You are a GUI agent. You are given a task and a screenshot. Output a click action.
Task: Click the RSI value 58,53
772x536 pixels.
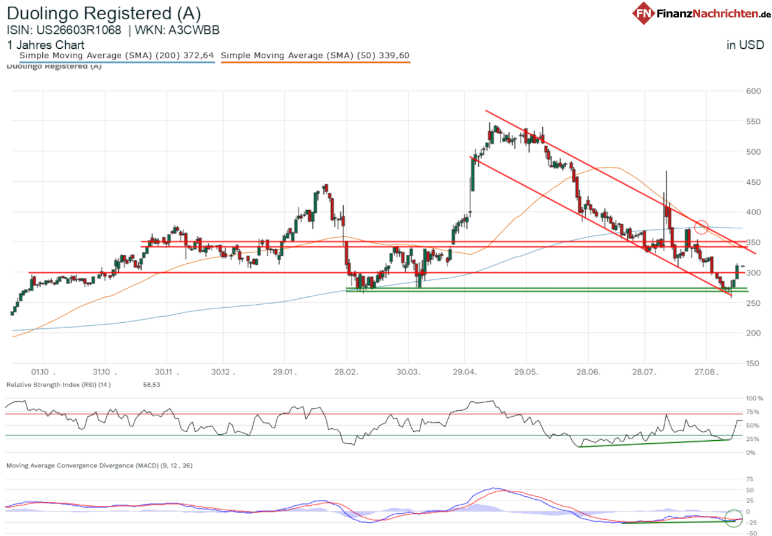[152, 384]
